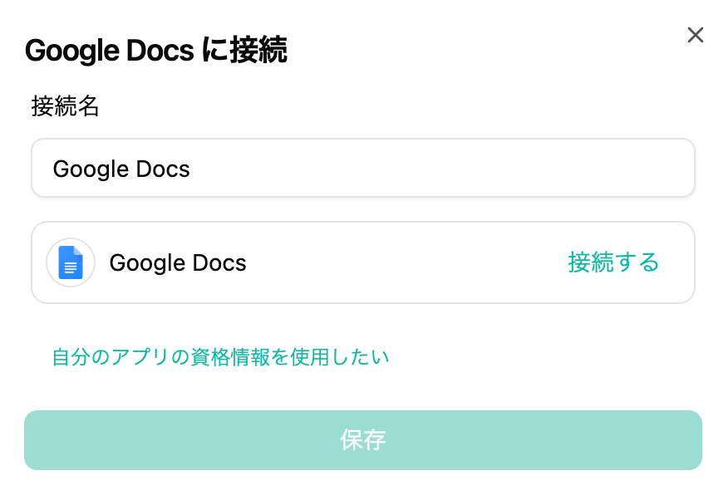Click the word 'Google' in the dialog title
The image size is (728, 500).
[73, 51]
